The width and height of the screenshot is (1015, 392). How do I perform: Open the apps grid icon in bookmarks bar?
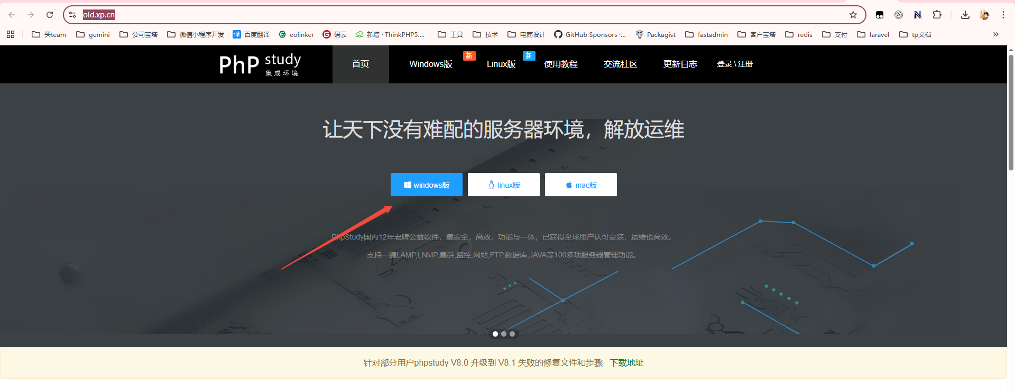11,34
